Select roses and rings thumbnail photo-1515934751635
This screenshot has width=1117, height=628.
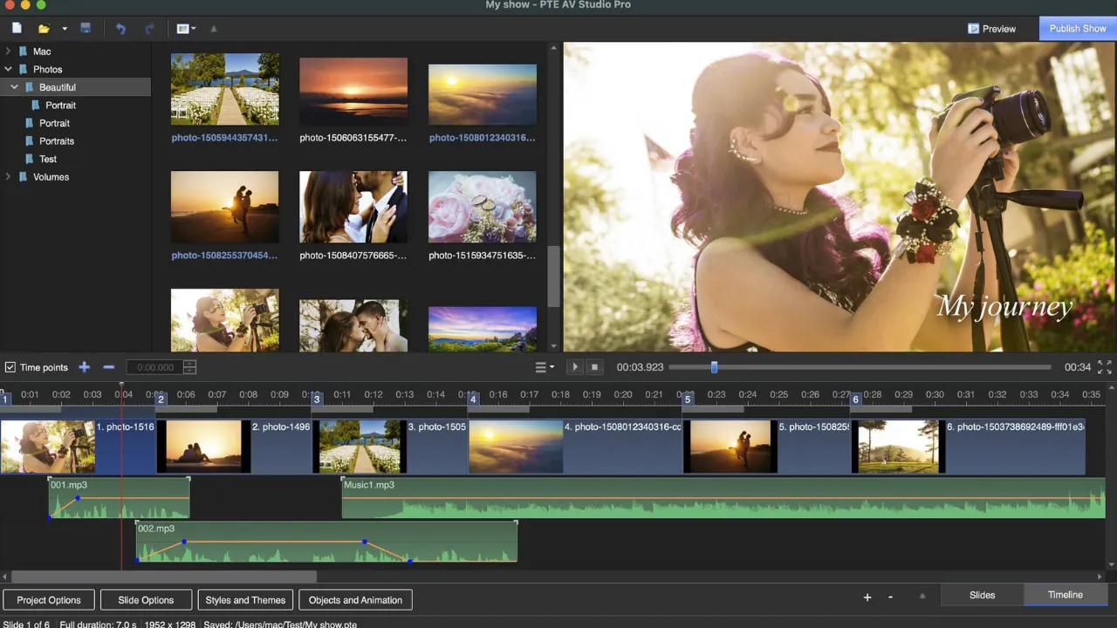coord(483,207)
